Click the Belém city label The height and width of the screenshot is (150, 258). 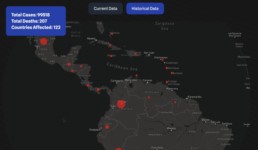206,120
